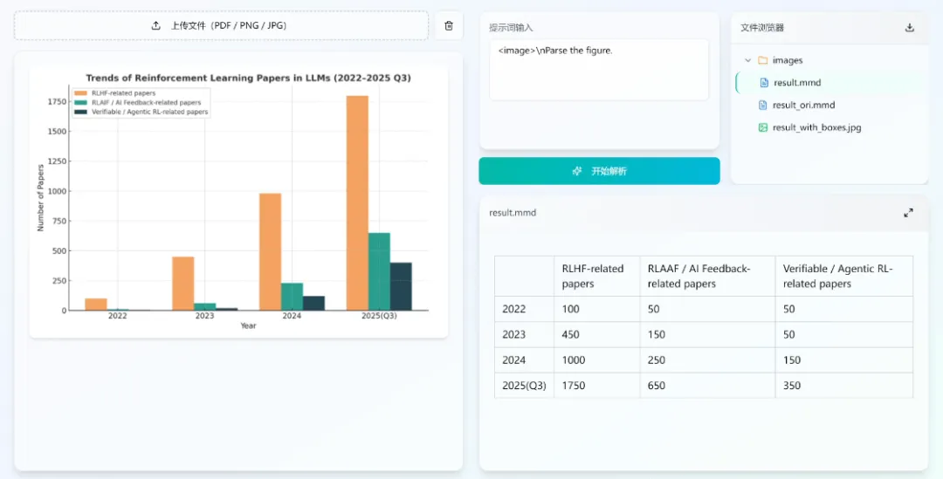Click the images folder icon
This screenshot has height=479, width=943.
(762, 60)
